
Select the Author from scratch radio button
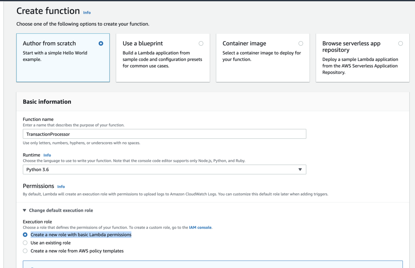101,44
